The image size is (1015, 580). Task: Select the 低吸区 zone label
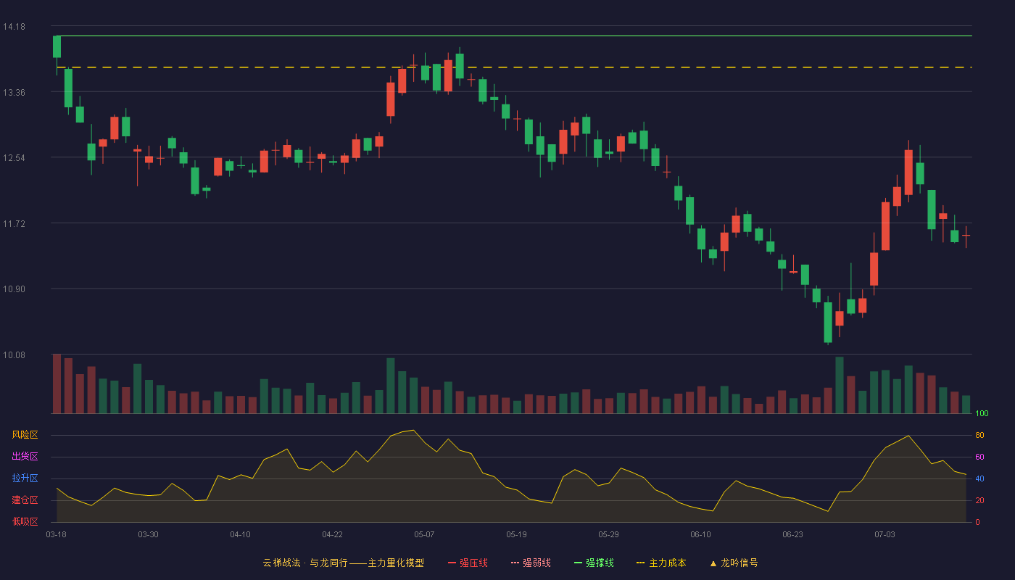click(x=25, y=521)
